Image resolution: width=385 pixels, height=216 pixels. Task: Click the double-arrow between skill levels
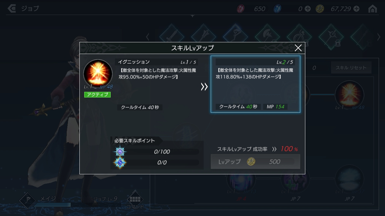pos(204,87)
